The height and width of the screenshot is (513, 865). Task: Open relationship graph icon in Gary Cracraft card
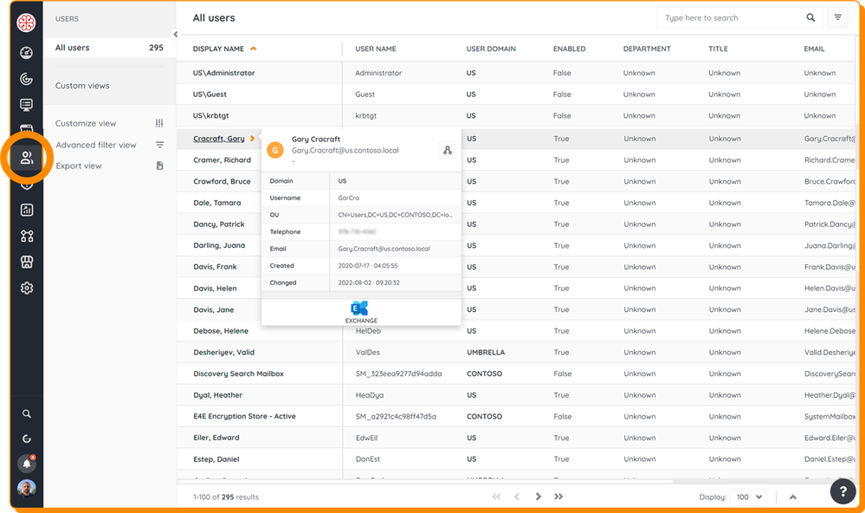point(447,150)
